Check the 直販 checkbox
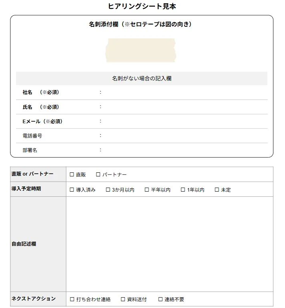 point(72,174)
